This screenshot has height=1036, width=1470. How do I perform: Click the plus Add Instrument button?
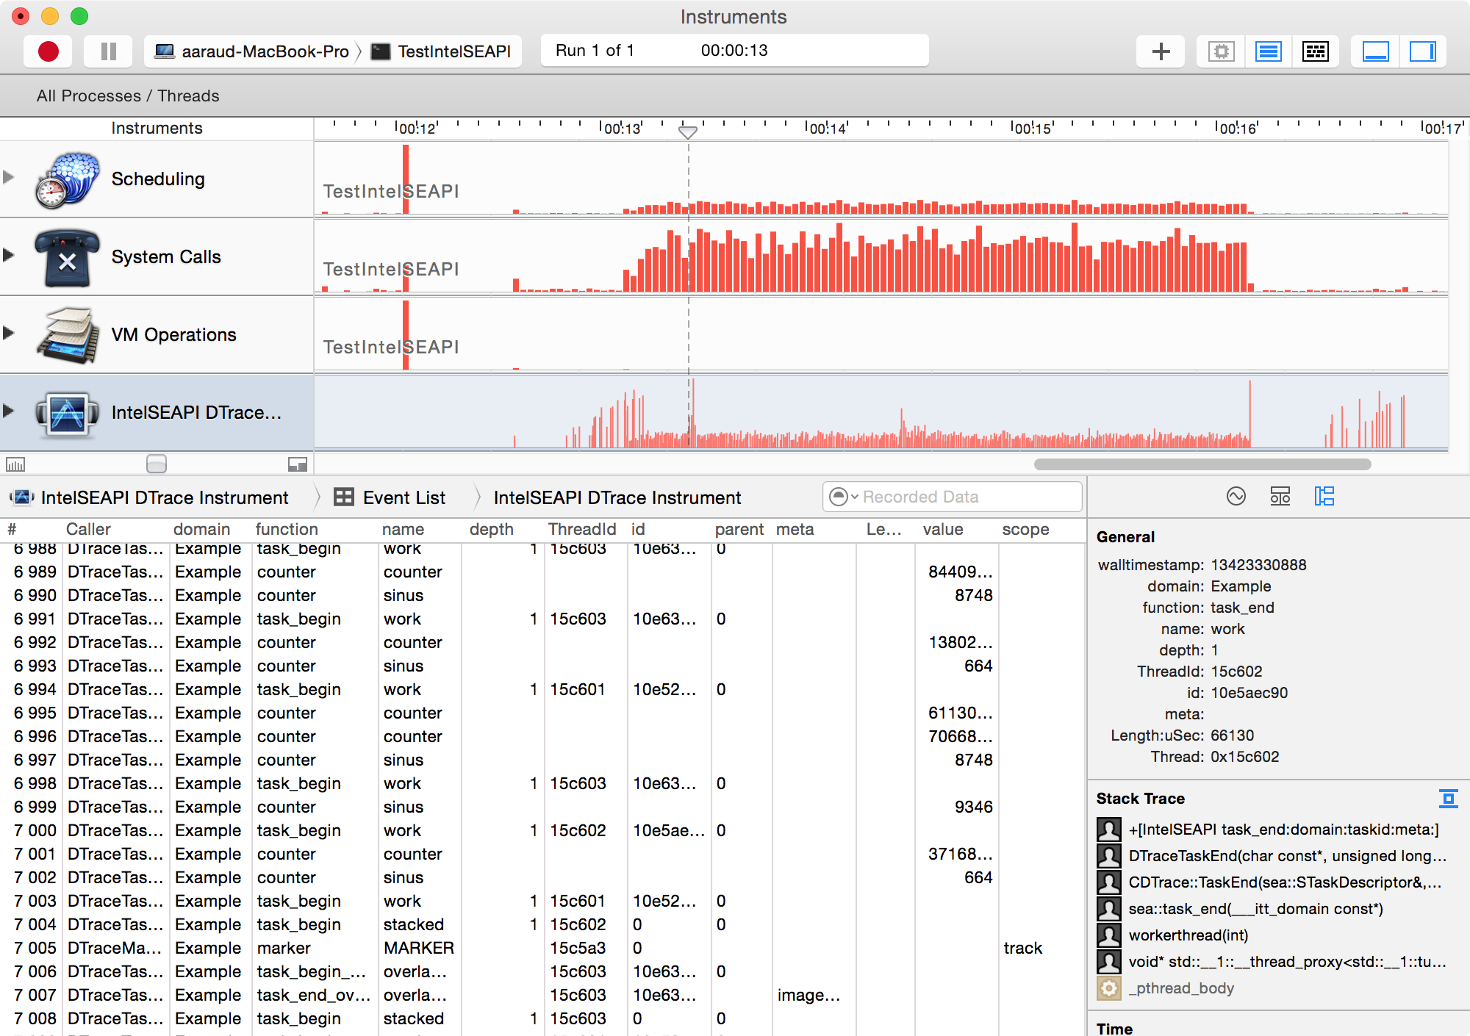tap(1161, 51)
